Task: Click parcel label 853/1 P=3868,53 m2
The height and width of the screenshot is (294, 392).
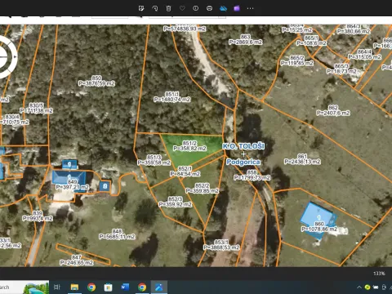Action: 221,245
